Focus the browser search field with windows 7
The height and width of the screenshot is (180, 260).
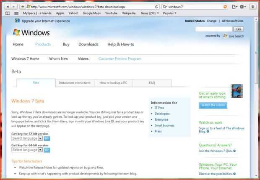coord(195,7)
